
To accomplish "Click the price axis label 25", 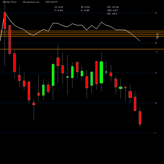I will [156, 13].
